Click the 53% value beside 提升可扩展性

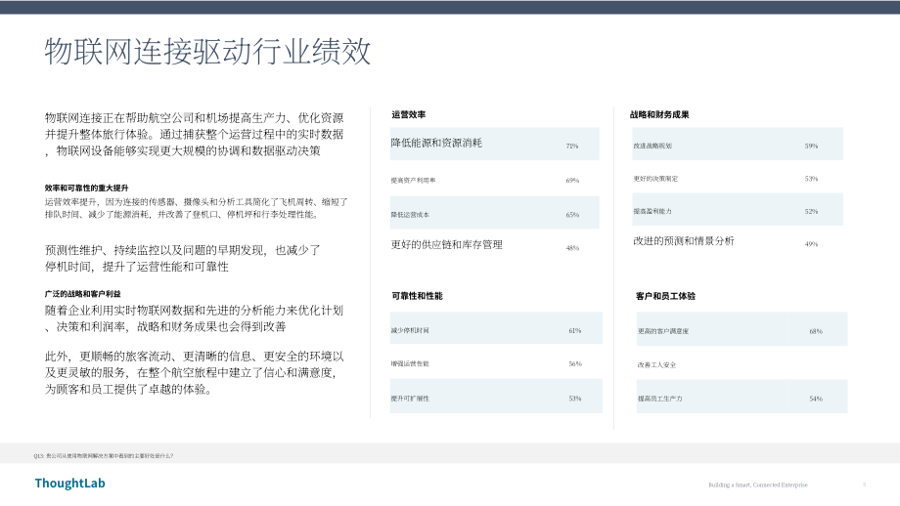[574, 399]
